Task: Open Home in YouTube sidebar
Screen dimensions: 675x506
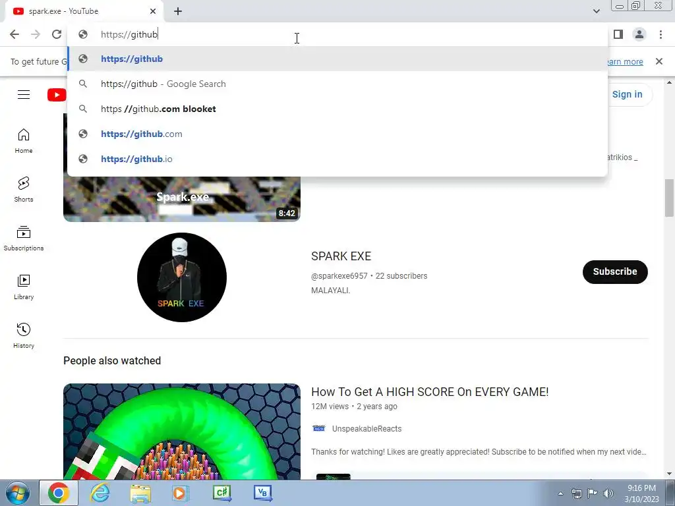Action: [24, 141]
